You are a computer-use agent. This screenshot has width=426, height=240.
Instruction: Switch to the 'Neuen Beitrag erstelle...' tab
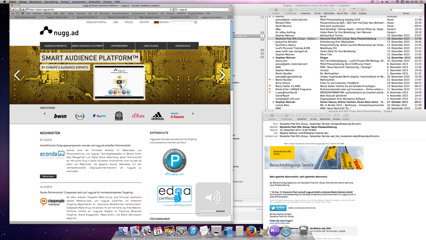[x=26, y=17]
